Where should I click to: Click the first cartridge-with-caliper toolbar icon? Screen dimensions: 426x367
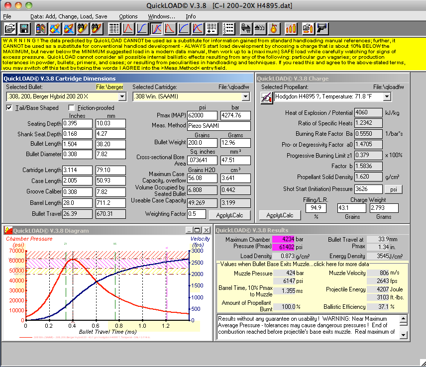coord(55,28)
